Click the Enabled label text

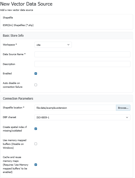coord(7,73)
